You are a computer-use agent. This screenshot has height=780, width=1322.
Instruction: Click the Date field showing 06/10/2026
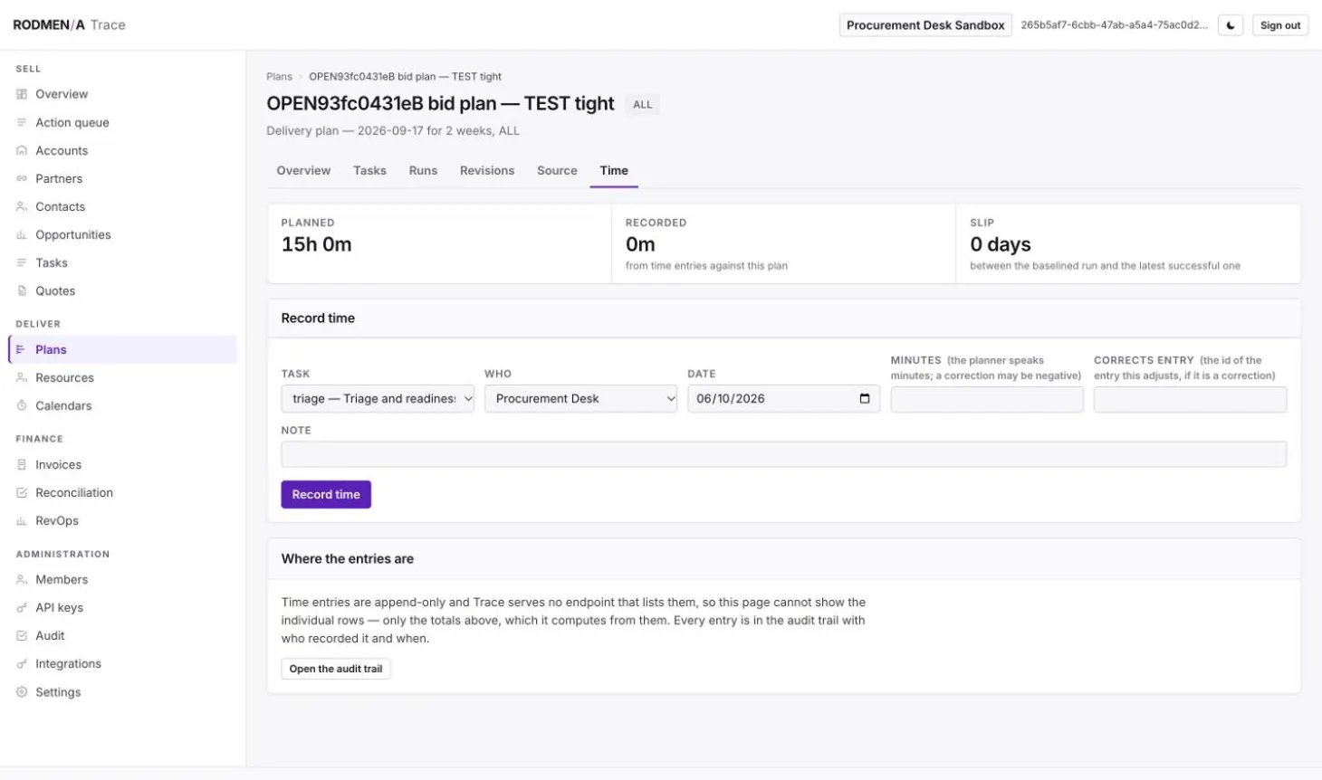(783, 398)
